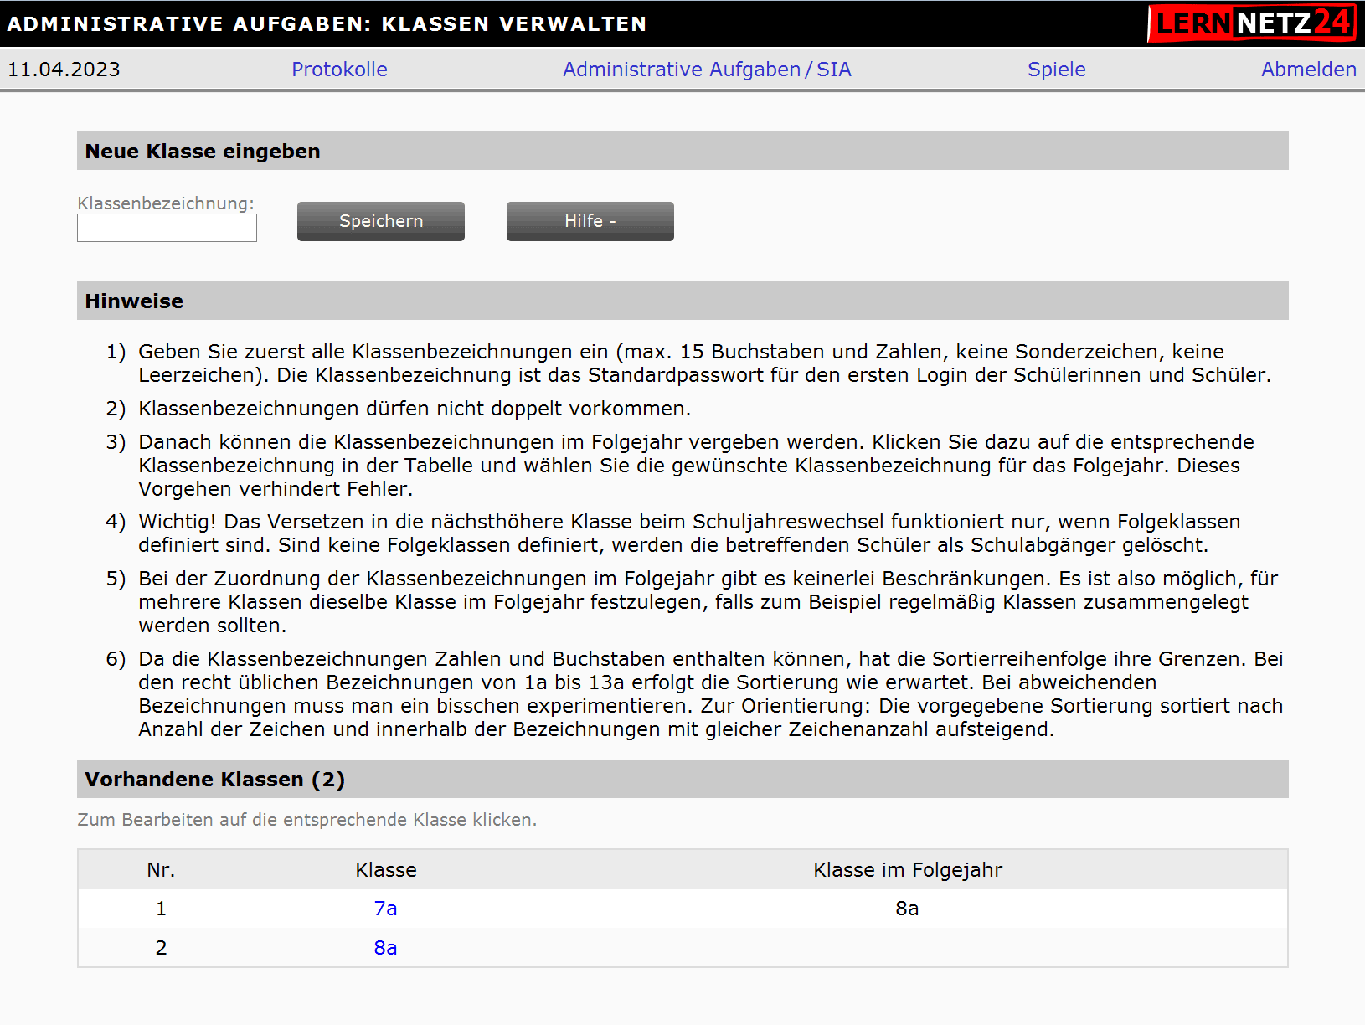1365x1025 pixels.
Task: Click Abmelden to log out
Action: (x=1309, y=70)
